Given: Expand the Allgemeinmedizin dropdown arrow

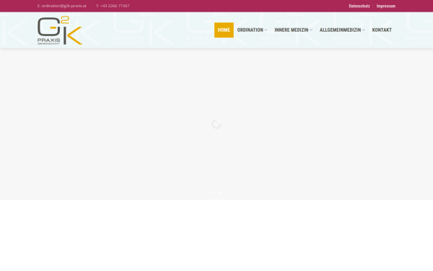Looking at the screenshot, I should pyautogui.click(x=364, y=30).
